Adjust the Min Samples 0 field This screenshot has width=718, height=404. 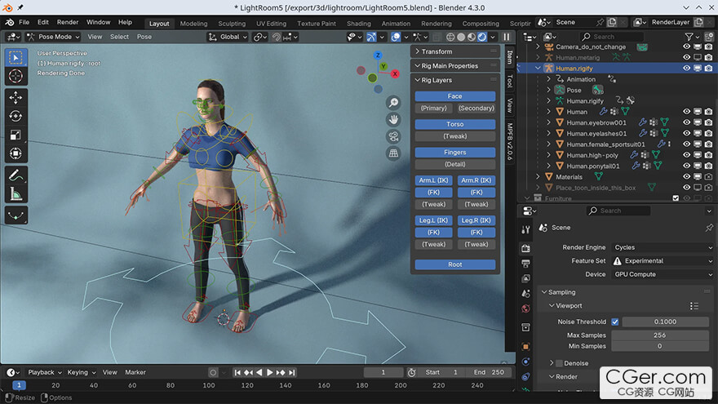660,346
